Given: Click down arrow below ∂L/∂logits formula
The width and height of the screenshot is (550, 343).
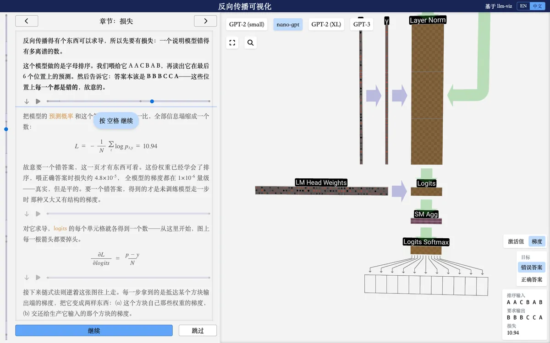Looking at the screenshot, I should (x=27, y=277).
